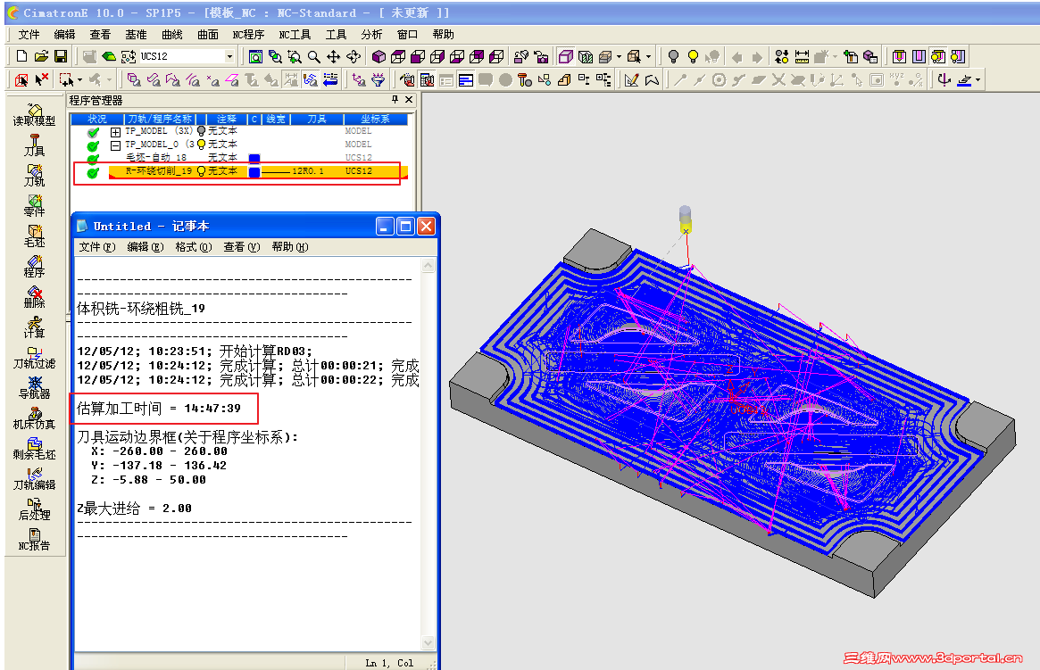Close the 程序管理器 panel

(409, 99)
